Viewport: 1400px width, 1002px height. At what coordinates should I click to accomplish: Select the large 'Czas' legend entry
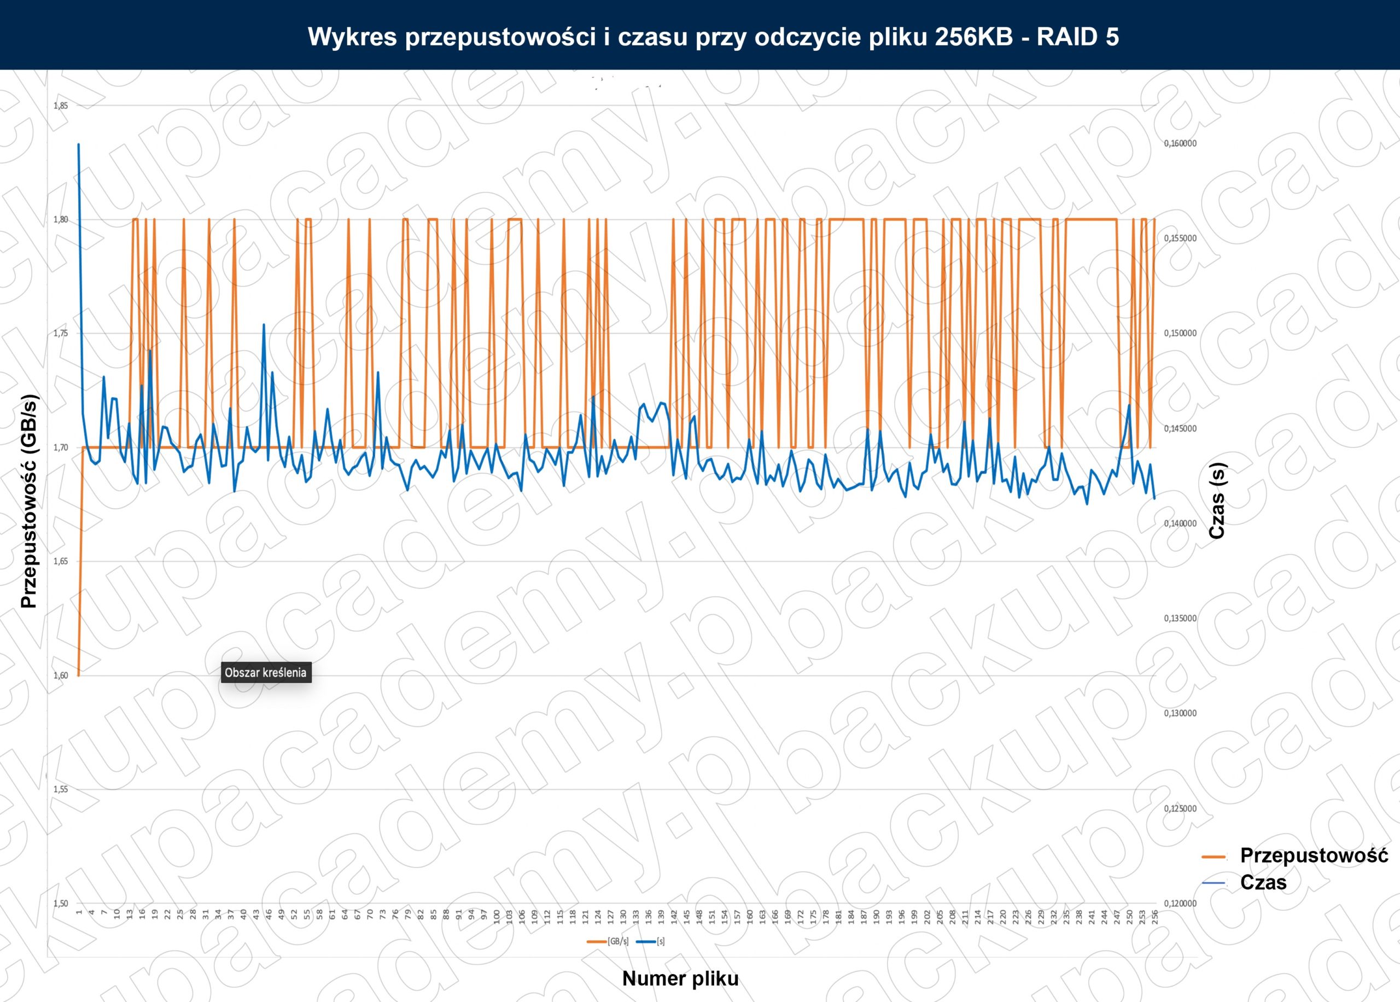point(1263,882)
